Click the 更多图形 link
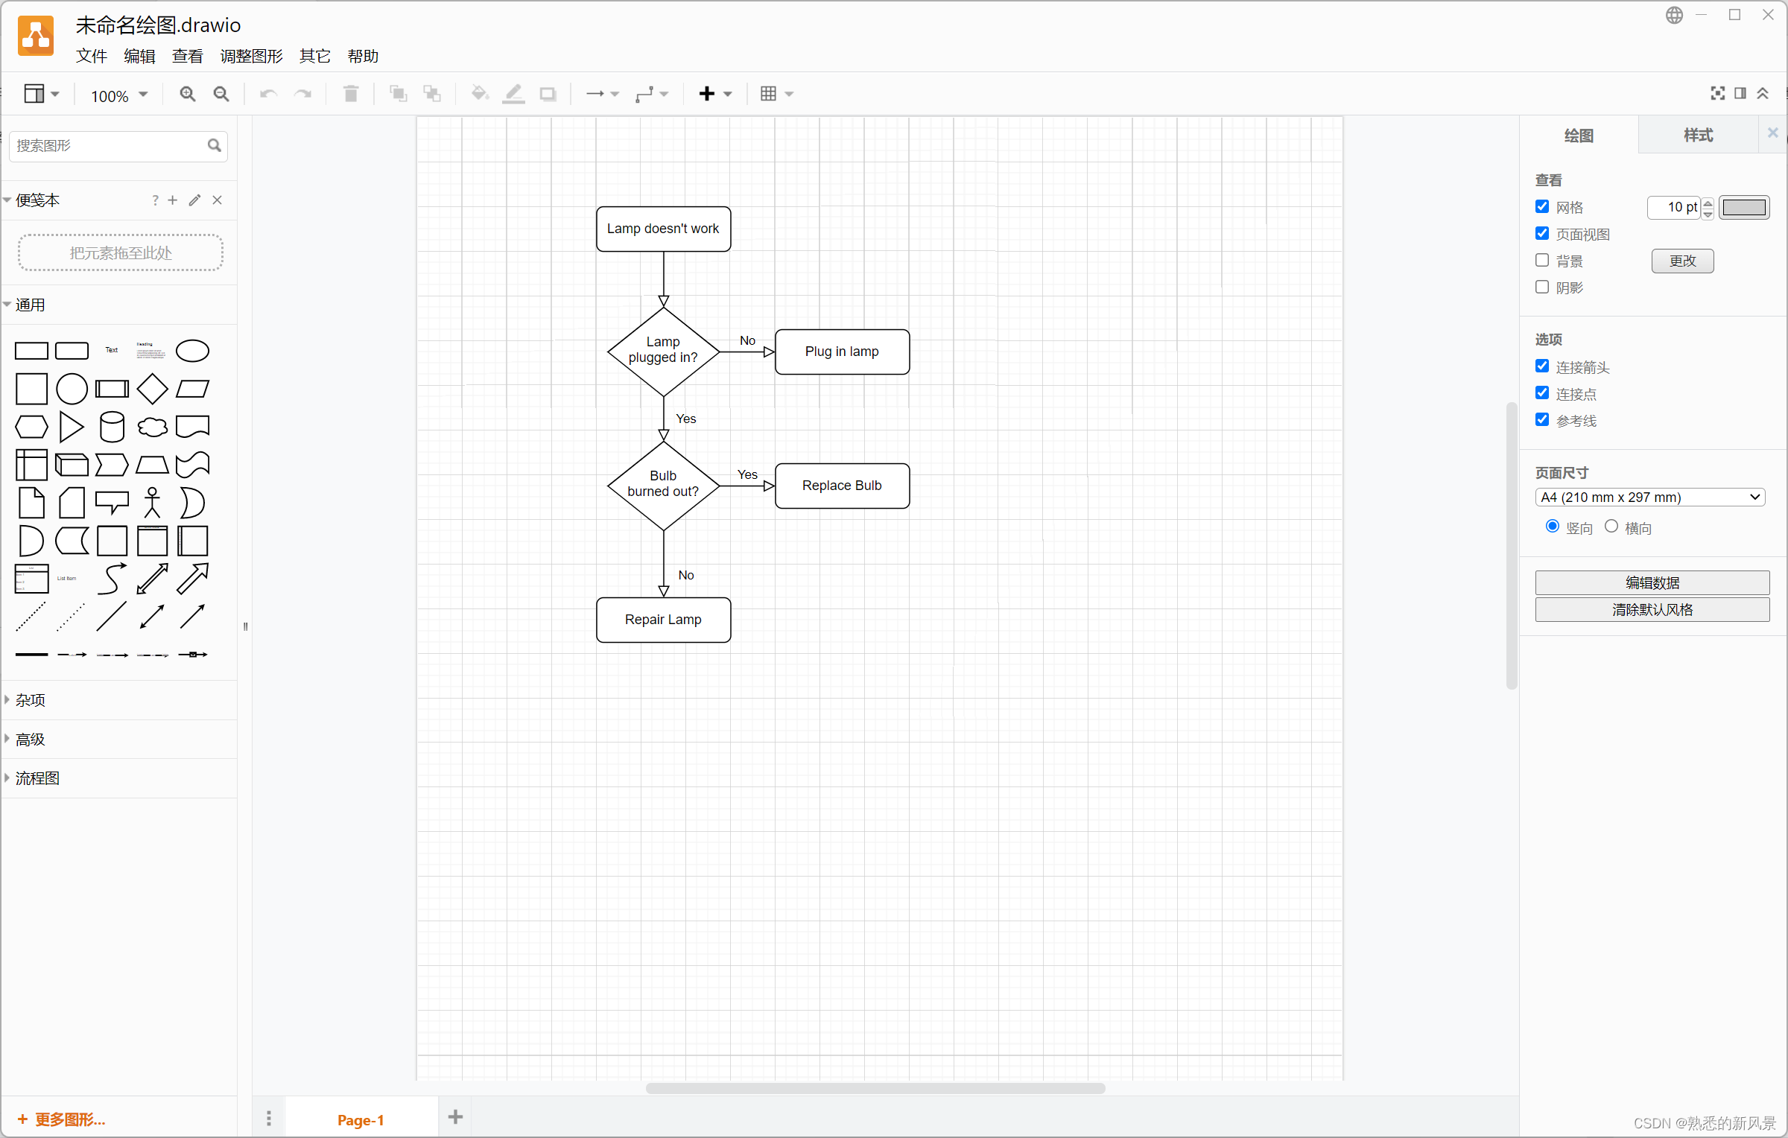The height and width of the screenshot is (1138, 1788). [63, 1119]
